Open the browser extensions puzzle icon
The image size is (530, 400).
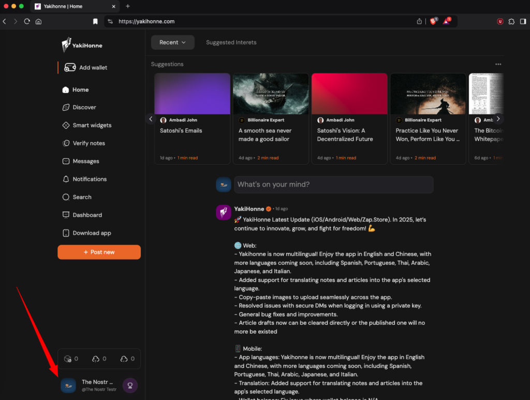[511, 21]
